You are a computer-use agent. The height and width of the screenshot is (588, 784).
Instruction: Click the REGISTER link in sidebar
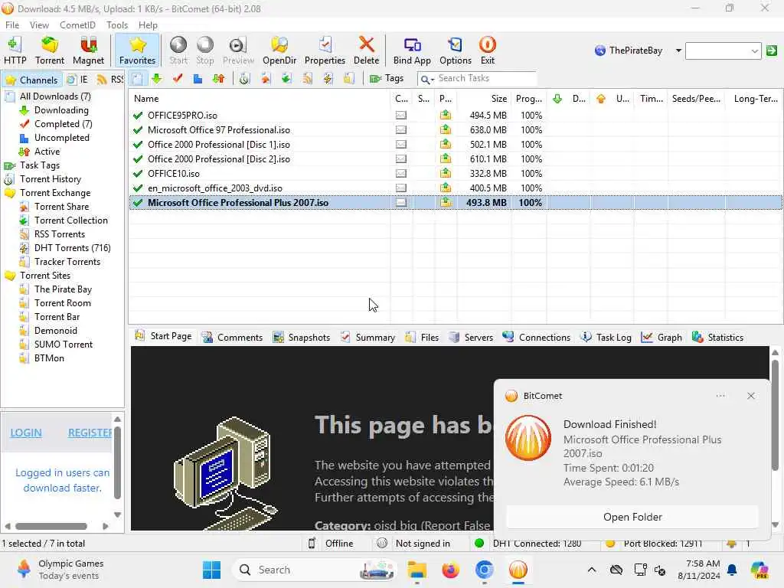click(90, 433)
